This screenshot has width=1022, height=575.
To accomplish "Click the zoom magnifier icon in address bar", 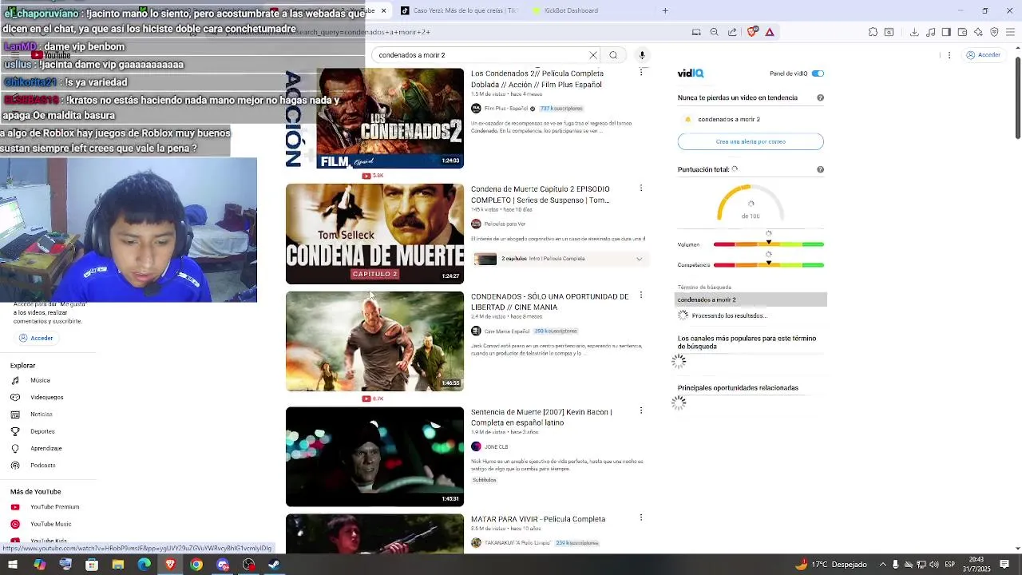I will (x=714, y=32).
